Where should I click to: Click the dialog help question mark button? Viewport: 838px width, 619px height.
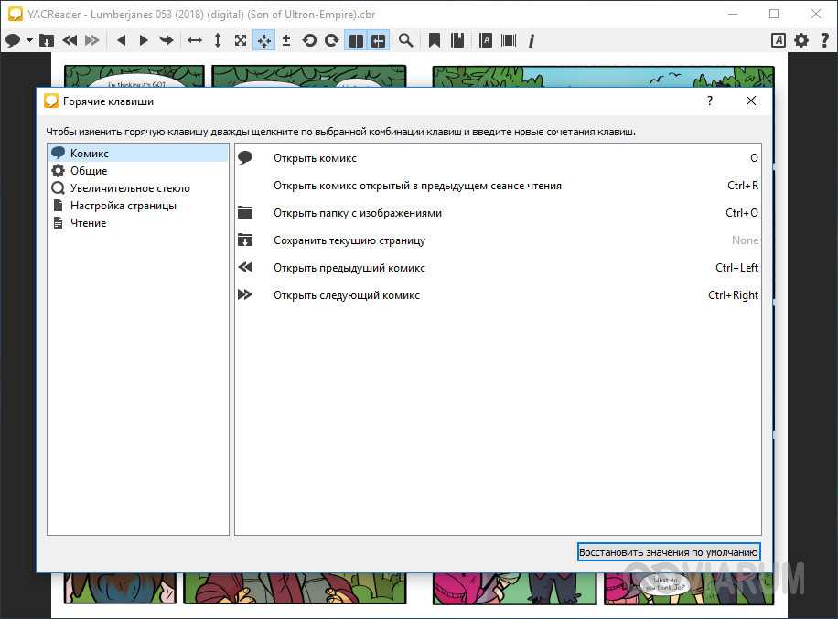710,101
